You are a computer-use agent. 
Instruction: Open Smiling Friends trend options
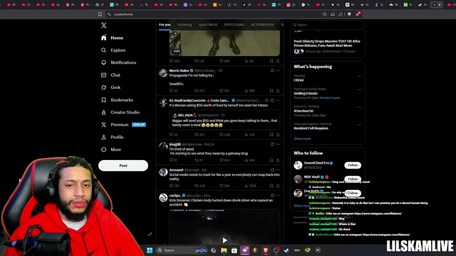[359, 90]
